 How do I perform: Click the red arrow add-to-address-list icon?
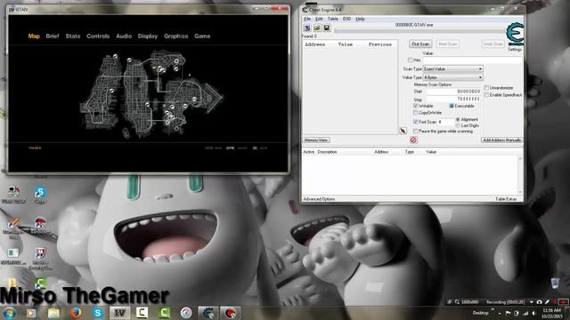click(x=403, y=131)
